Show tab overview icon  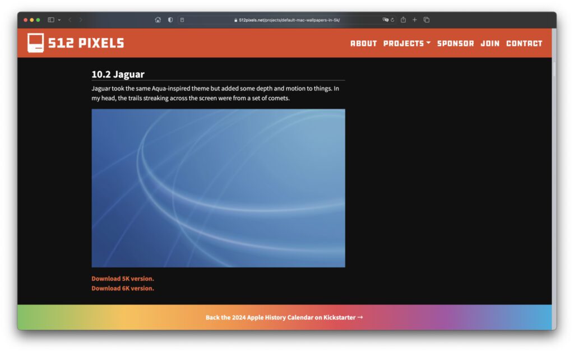click(x=427, y=20)
